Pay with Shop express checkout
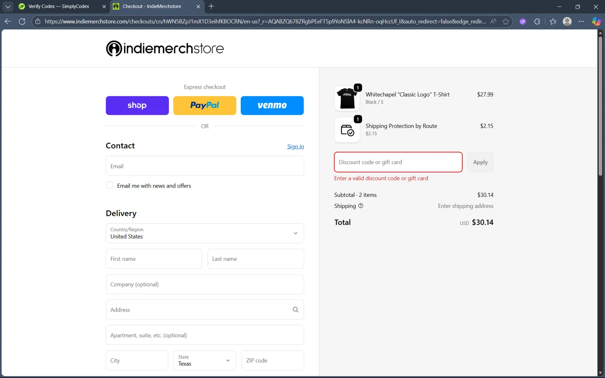Viewport: 605px width, 378px height. [137, 106]
